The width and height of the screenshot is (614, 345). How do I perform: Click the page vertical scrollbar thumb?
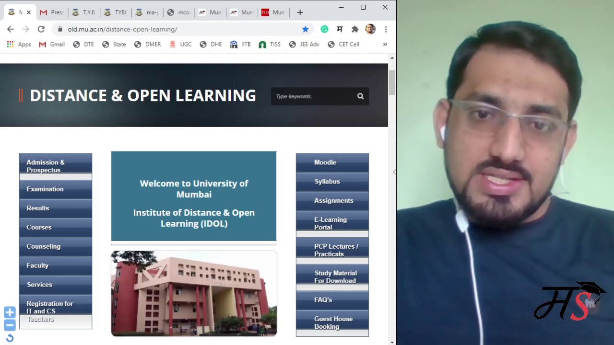392,82
